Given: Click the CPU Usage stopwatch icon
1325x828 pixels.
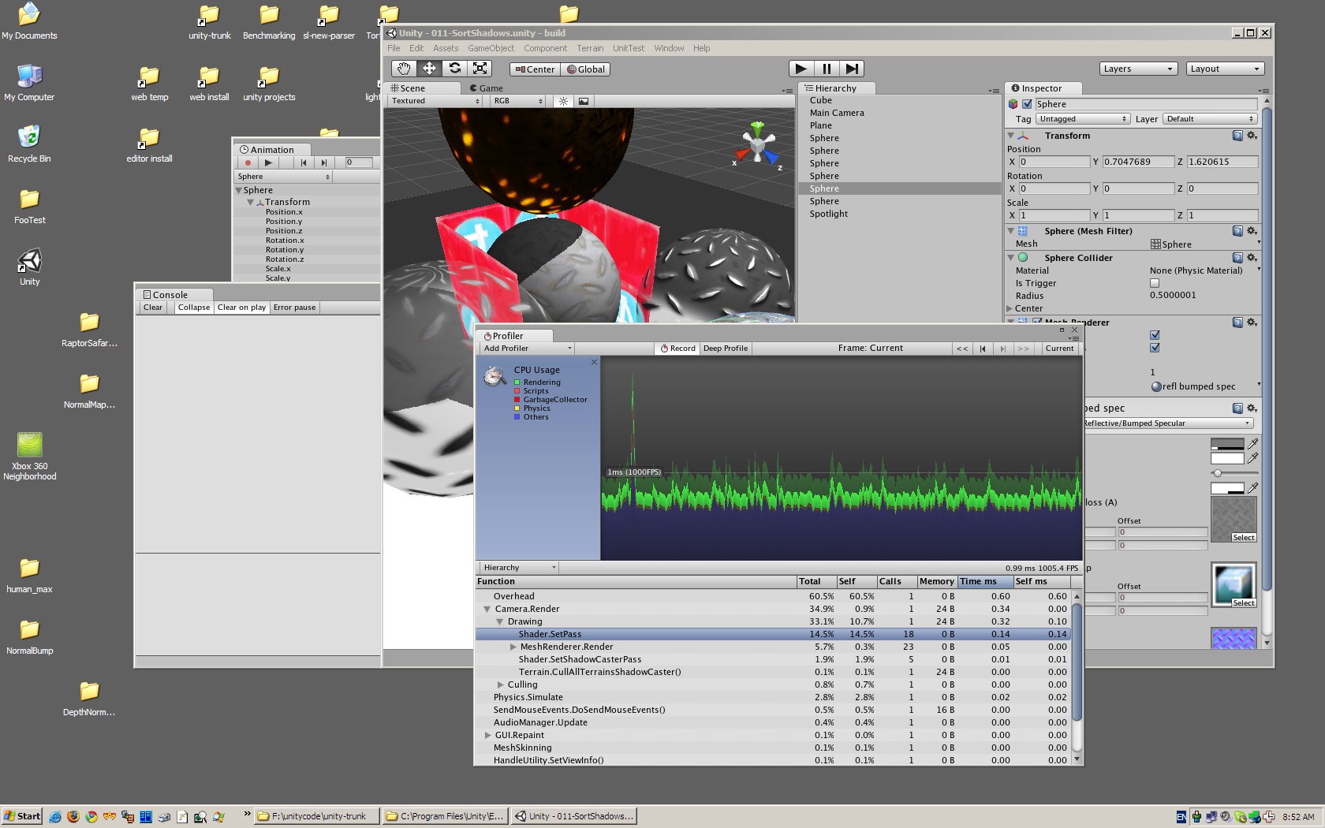Looking at the screenshot, I should pyautogui.click(x=495, y=376).
